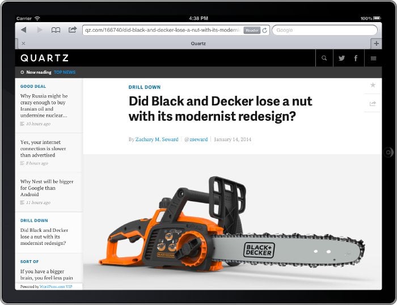
Task: Share the article via side share icon
Action: click(373, 104)
